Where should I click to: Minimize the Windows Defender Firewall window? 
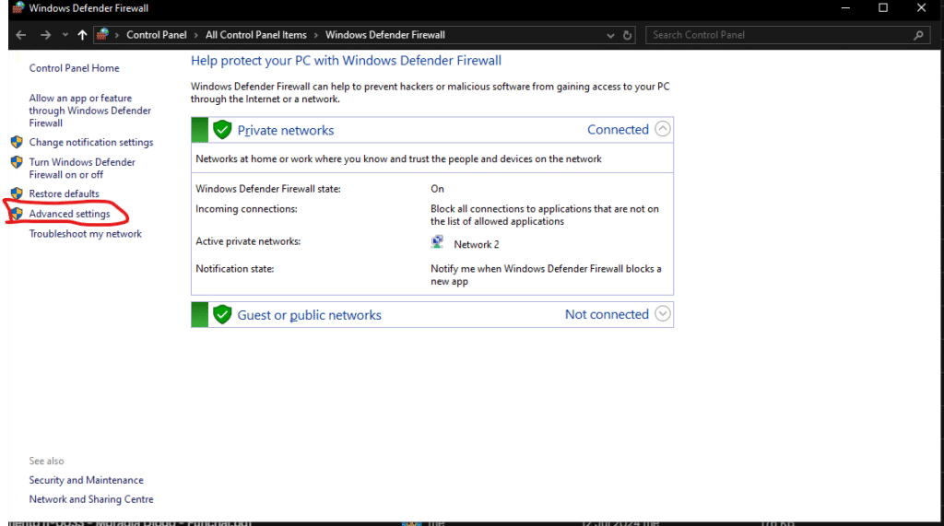click(845, 7)
